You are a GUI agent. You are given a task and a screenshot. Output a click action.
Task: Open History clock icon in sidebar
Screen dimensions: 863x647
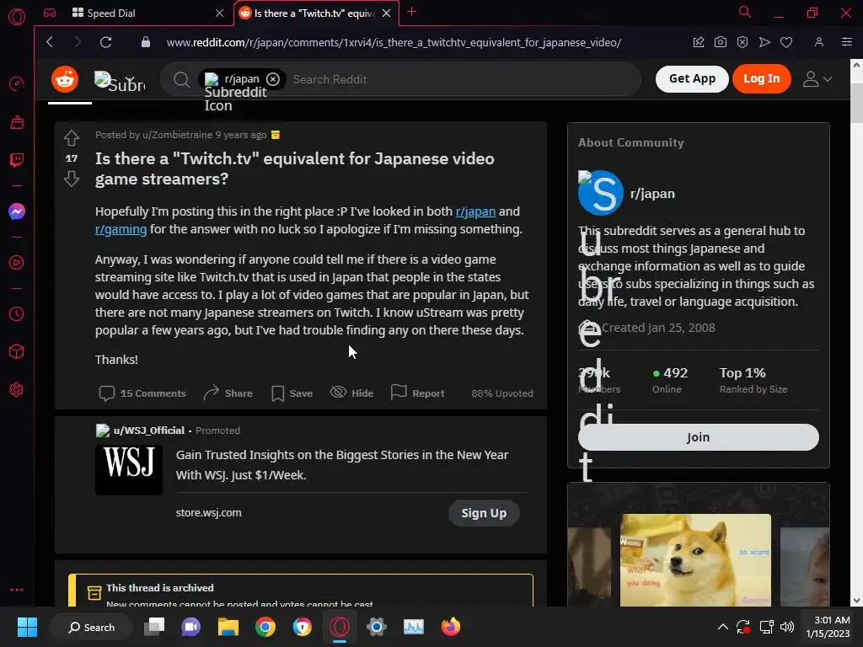click(17, 313)
